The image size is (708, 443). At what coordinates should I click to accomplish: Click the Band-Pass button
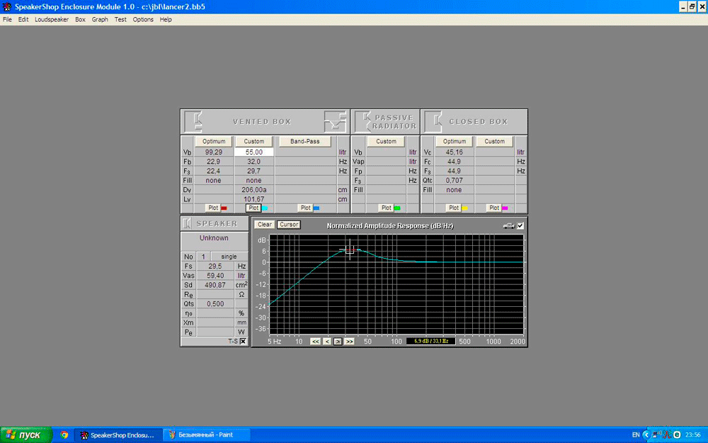[x=304, y=142]
